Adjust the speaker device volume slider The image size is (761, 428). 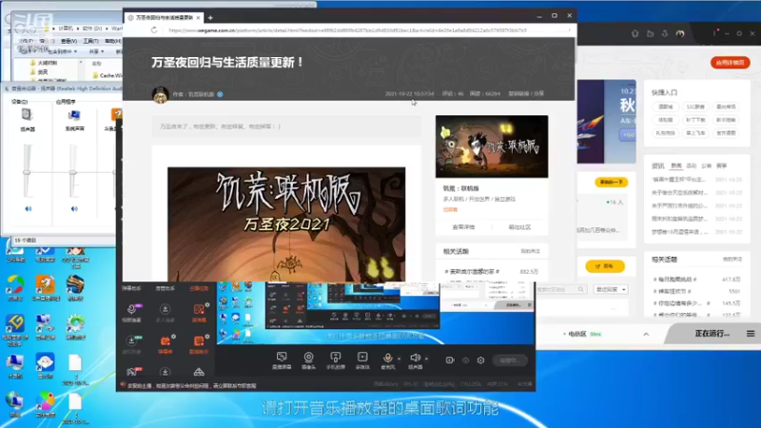tap(27, 172)
